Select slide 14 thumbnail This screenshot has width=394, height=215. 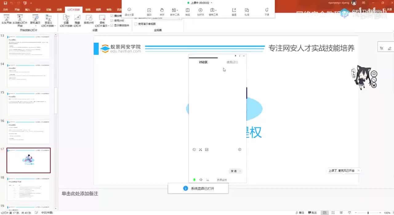coord(28,75)
